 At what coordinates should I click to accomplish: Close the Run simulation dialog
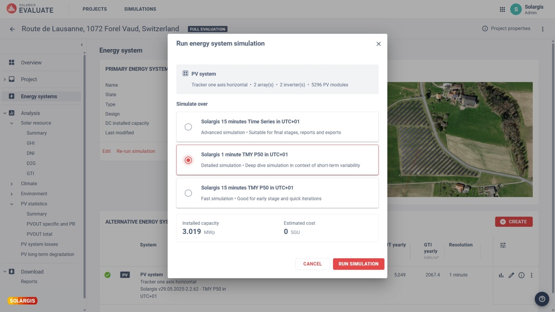tap(379, 44)
